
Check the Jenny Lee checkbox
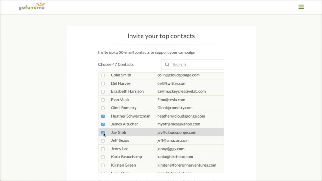(x=103, y=149)
